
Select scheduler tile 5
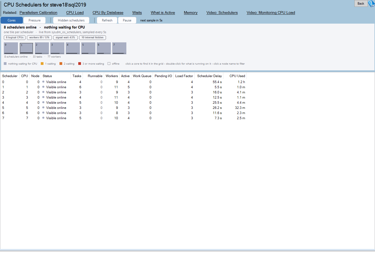(x=88, y=48)
